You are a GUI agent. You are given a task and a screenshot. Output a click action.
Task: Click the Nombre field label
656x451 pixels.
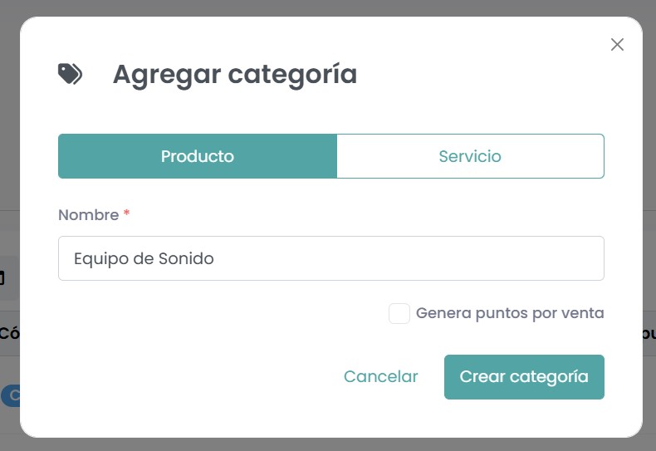click(88, 214)
